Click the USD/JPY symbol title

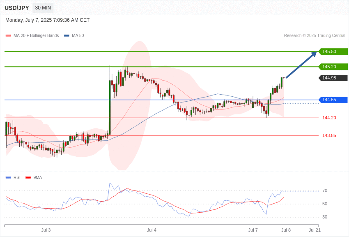click(x=17, y=8)
